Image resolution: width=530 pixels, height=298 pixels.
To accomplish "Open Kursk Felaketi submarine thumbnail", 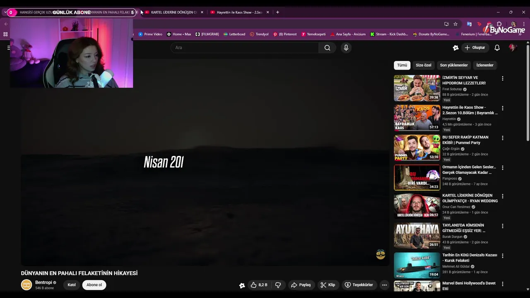I will 417,265.
